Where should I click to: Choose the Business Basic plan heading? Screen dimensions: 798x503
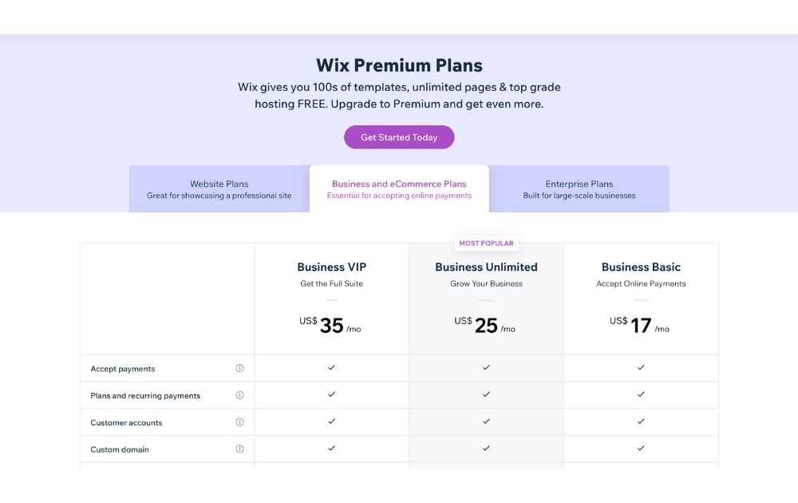click(x=641, y=267)
